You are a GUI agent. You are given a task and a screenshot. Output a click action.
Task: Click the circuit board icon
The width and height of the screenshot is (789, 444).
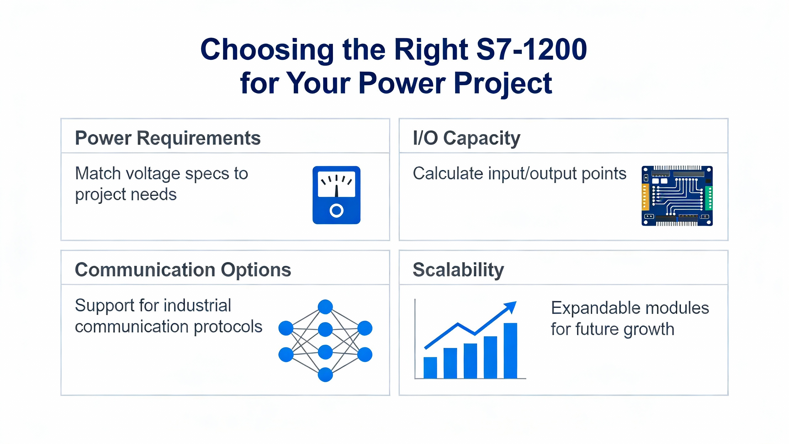pos(677,196)
